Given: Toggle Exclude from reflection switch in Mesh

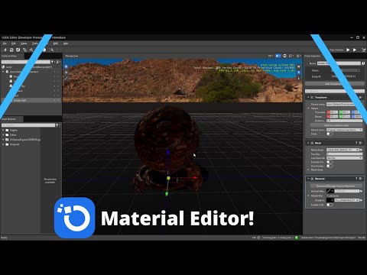Looking at the screenshot, I should tap(330, 162).
